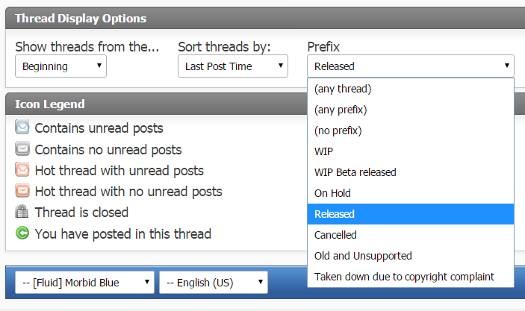
Task: Select the 'On Hold' prefix
Action: (332, 193)
